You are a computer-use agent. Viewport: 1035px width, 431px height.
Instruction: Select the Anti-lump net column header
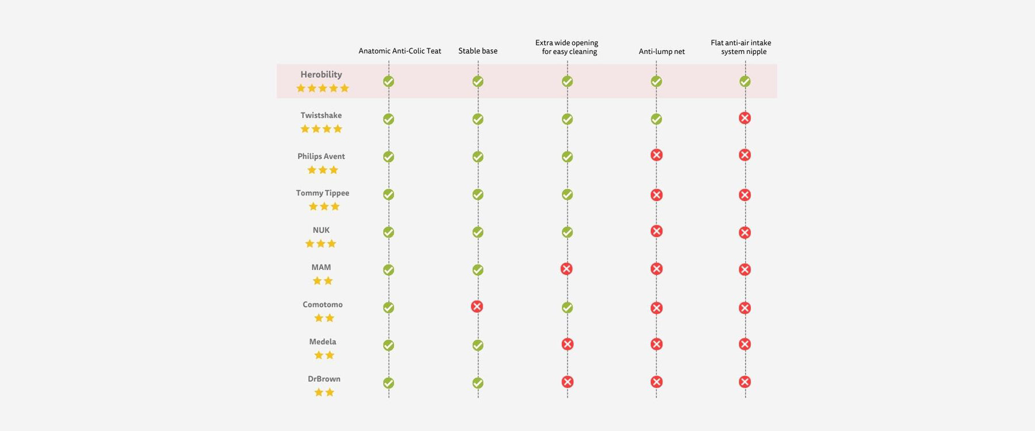pyautogui.click(x=662, y=52)
